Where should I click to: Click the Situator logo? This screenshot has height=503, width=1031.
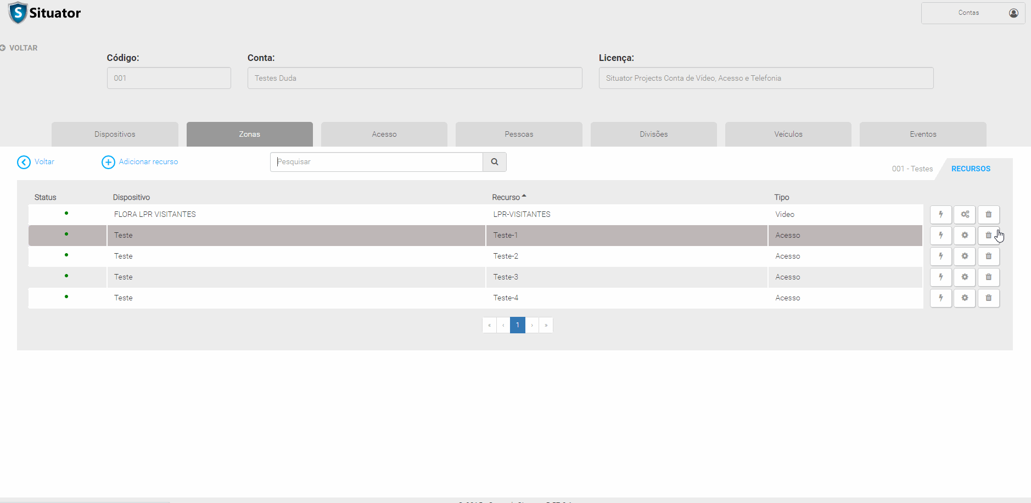tap(44, 13)
